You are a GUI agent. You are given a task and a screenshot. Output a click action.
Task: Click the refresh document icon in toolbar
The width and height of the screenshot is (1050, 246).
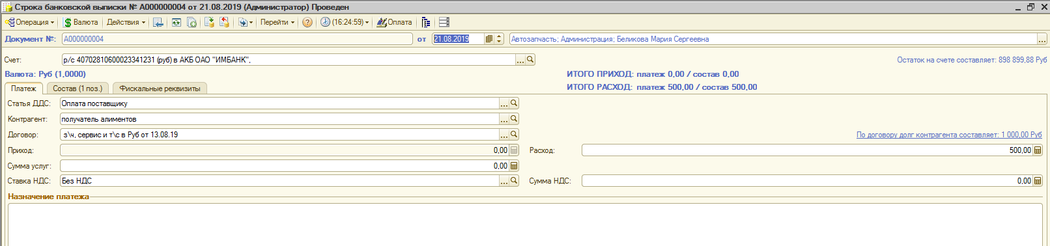176,22
